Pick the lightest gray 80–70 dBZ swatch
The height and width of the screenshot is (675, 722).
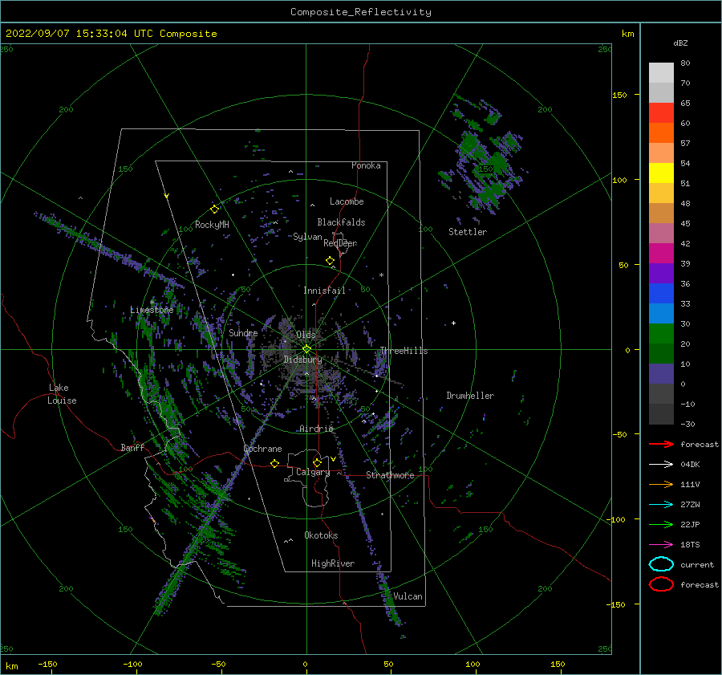tap(661, 73)
